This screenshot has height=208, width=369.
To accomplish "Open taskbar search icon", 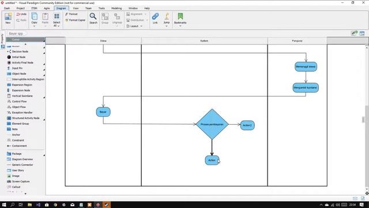I will pos(12,205).
